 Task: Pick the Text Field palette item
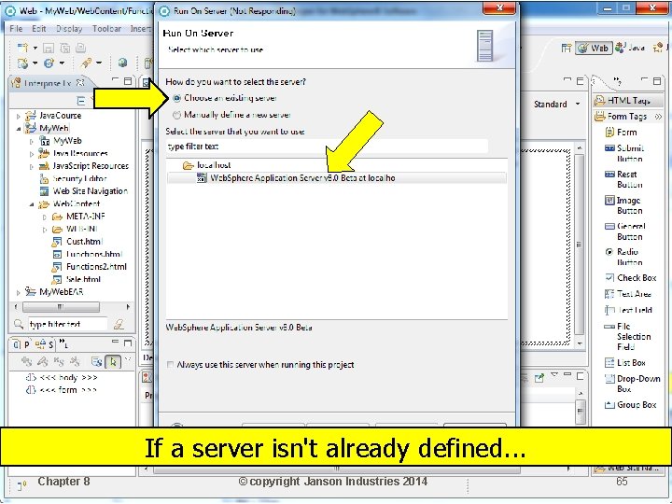tap(628, 310)
